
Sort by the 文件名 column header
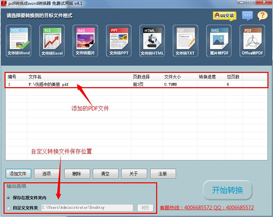click(79, 77)
